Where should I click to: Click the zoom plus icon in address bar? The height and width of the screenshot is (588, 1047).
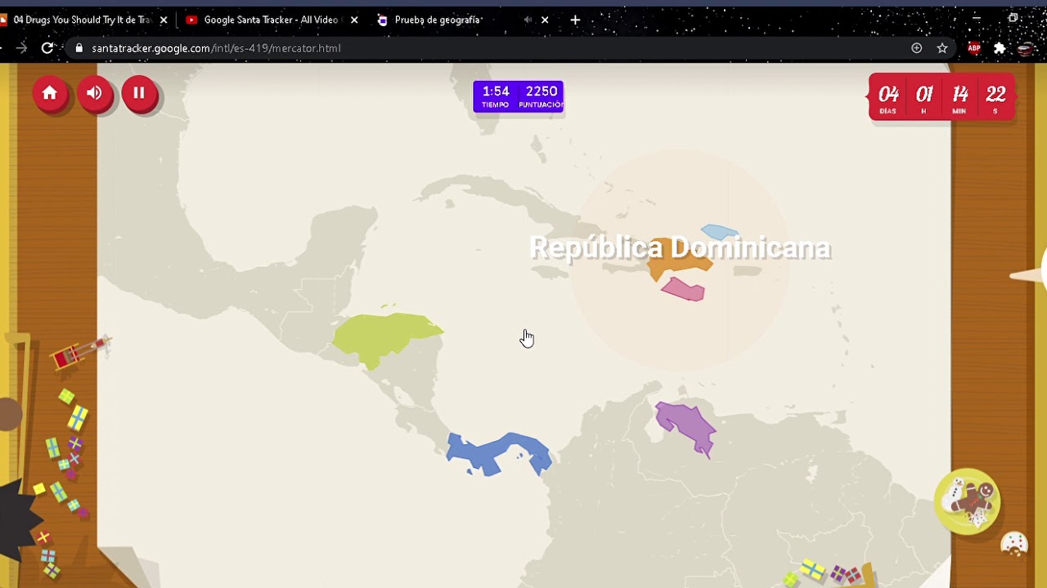tap(917, 48)
